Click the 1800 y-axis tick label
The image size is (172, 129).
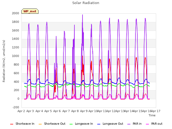tap(16, 22)
